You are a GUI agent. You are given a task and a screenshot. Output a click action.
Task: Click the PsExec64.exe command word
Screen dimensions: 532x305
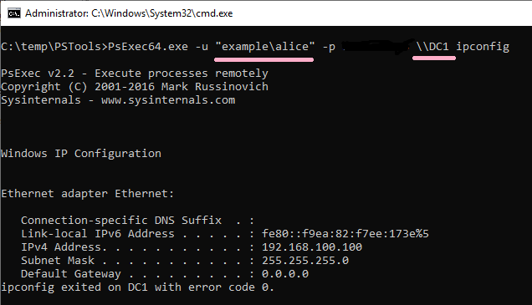148,46
